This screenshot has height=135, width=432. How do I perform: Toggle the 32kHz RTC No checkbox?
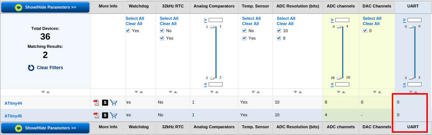click(x=162, y=31)
